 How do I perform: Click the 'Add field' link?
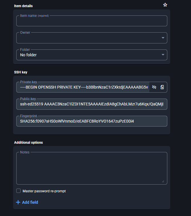(x=30, y=202)
